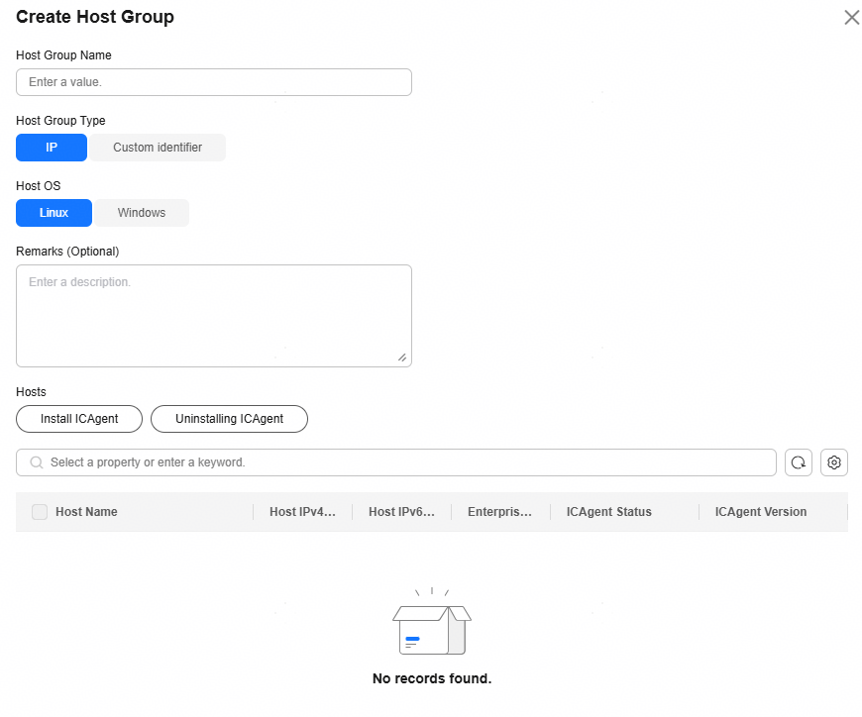Screen dimensions: 862x717
Task: Open table column settings gear icon
Action: point(834,462)
